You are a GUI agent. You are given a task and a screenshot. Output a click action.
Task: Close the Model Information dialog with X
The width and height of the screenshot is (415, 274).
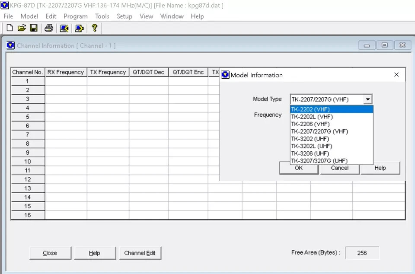pyautogui.click(x=396, y=75)
